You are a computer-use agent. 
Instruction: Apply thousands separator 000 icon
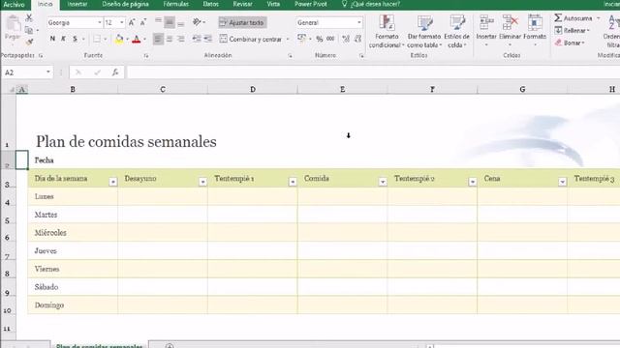click(330, 39)
